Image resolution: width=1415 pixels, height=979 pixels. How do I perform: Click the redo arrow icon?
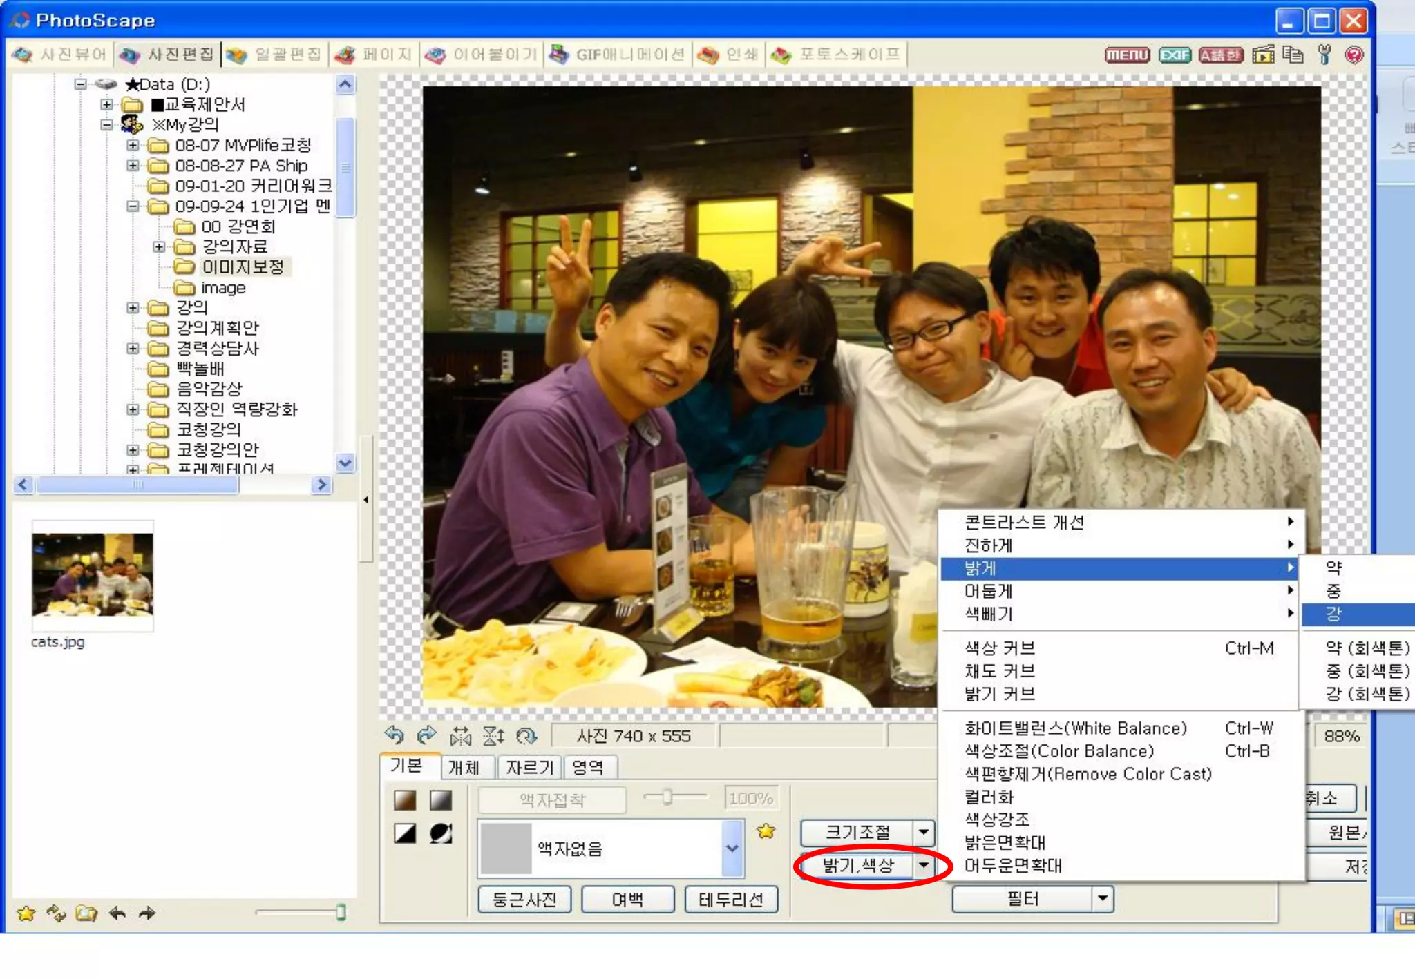427,735
